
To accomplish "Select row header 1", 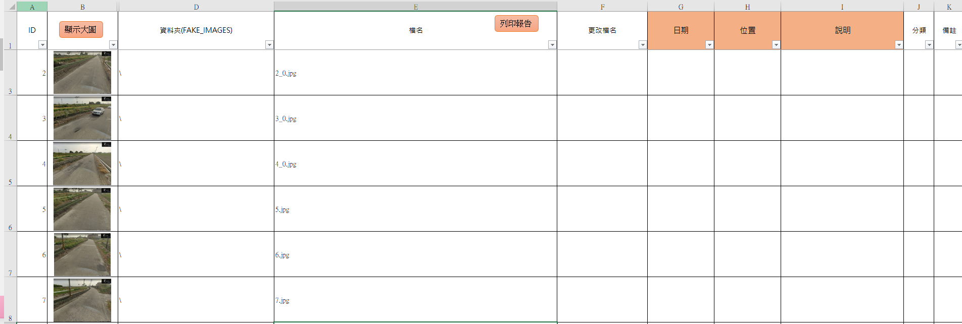I will pos(11,30).
